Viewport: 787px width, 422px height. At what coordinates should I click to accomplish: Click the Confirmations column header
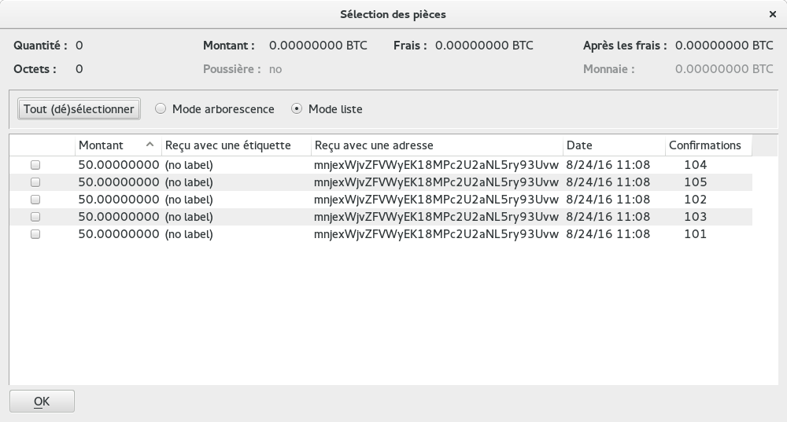click(x=704, y=145)
